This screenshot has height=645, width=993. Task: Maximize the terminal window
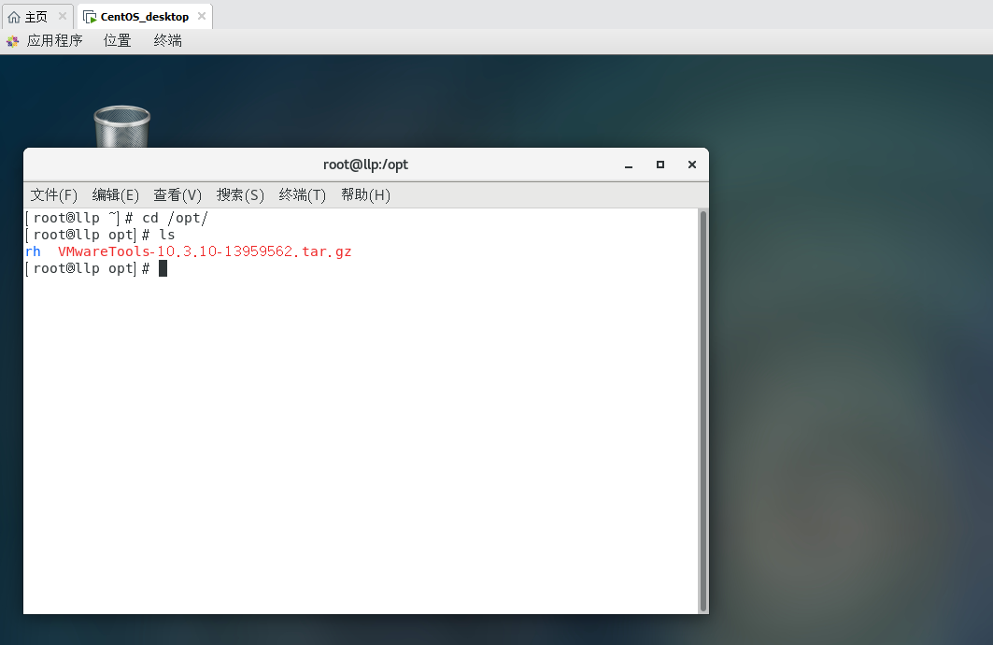pyautogui.click(x=660, y=165)
